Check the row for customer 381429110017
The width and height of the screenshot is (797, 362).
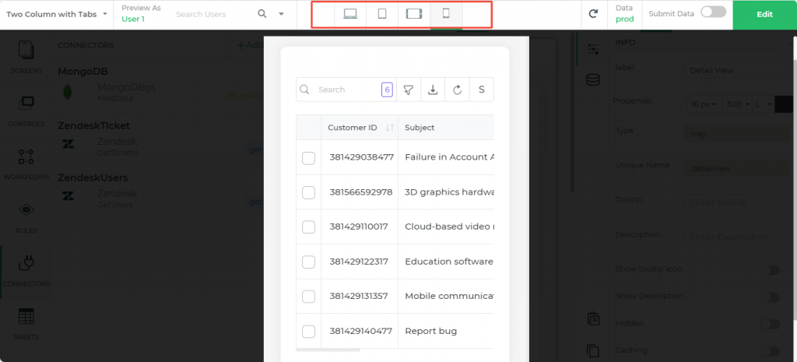pyautogui.click(x=308, y=227)
